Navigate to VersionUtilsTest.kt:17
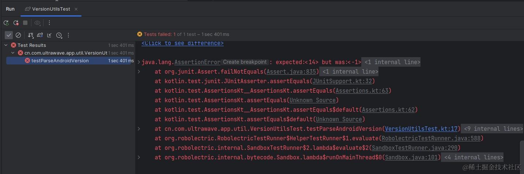The image size is (524, 174). pos(421,129)
